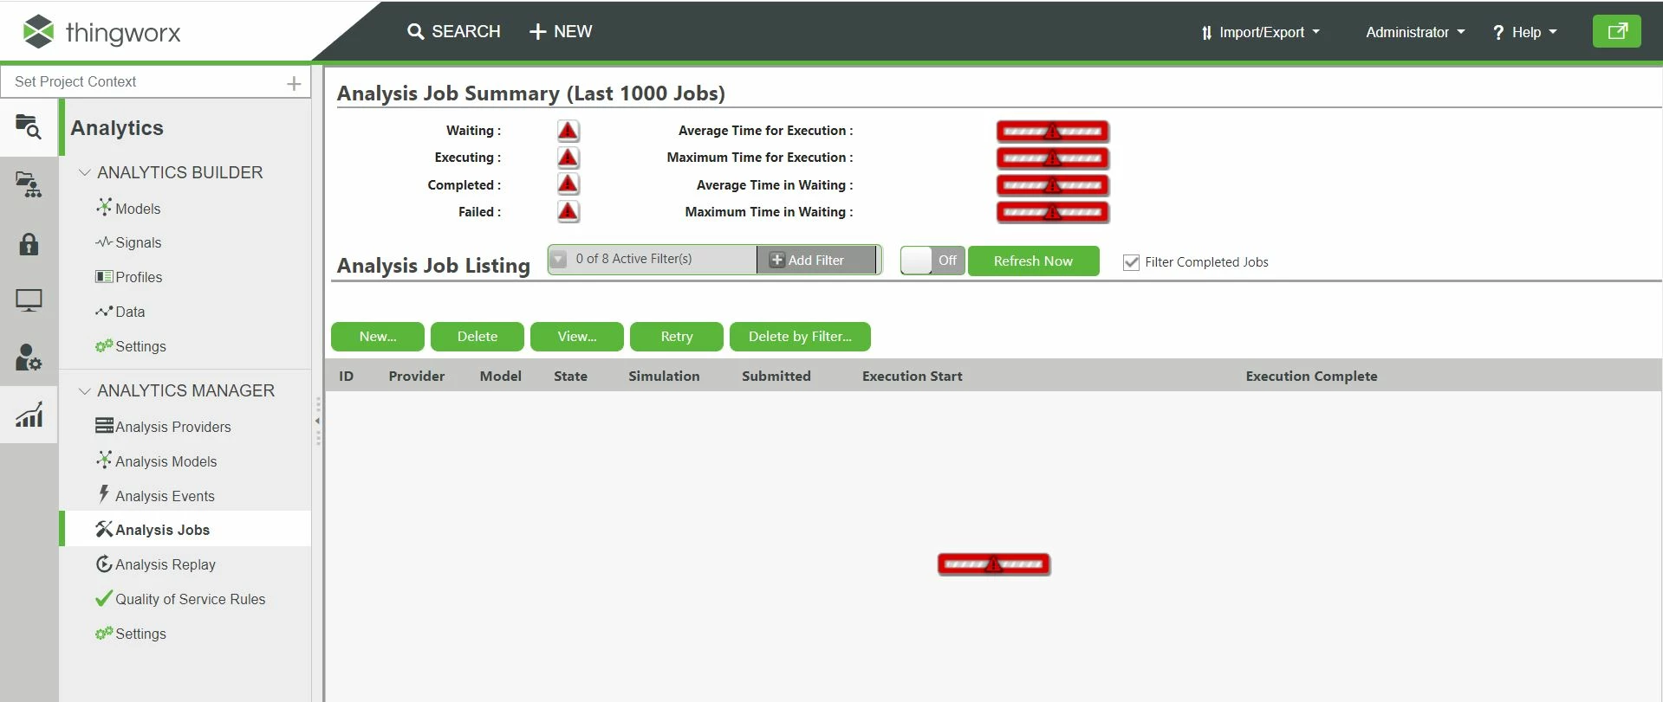Image resolution: width=1663 pixels, height=702 pixels.
Task: Collapse the ANALYTICS BUILDER section
Action: [85, 172]
